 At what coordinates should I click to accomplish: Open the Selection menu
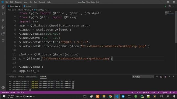click(19, 2)
